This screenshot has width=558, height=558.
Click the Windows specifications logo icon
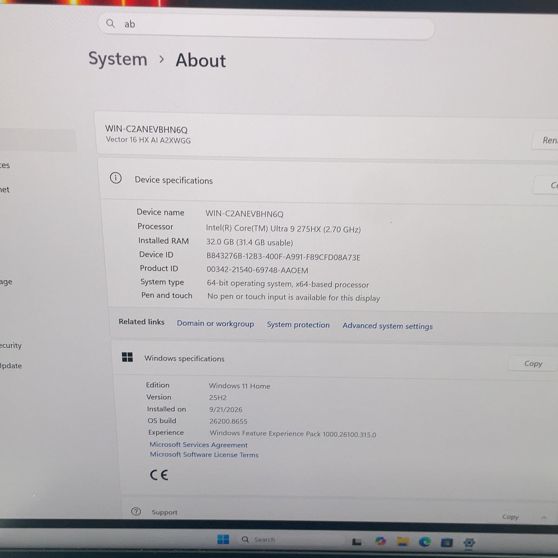[127, 357]
